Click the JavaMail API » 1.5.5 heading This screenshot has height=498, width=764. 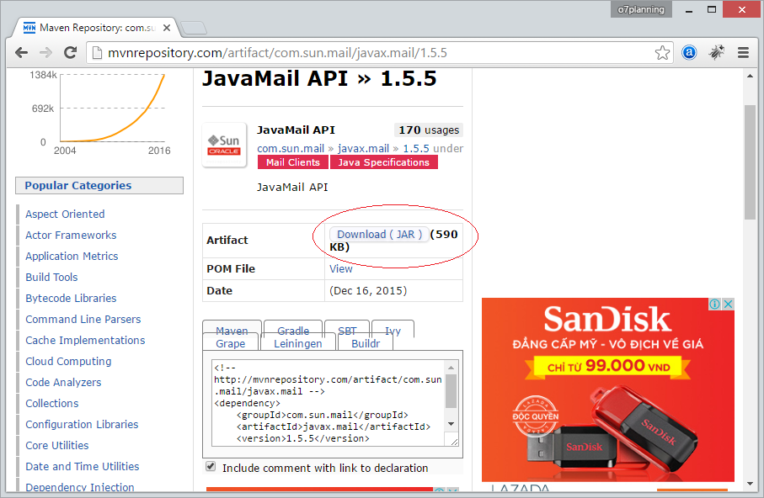tap(319, 79)
